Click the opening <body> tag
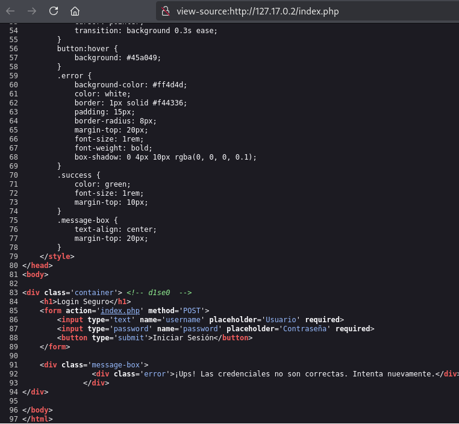This screenshot has height=424, width=459. pos(36,275)
